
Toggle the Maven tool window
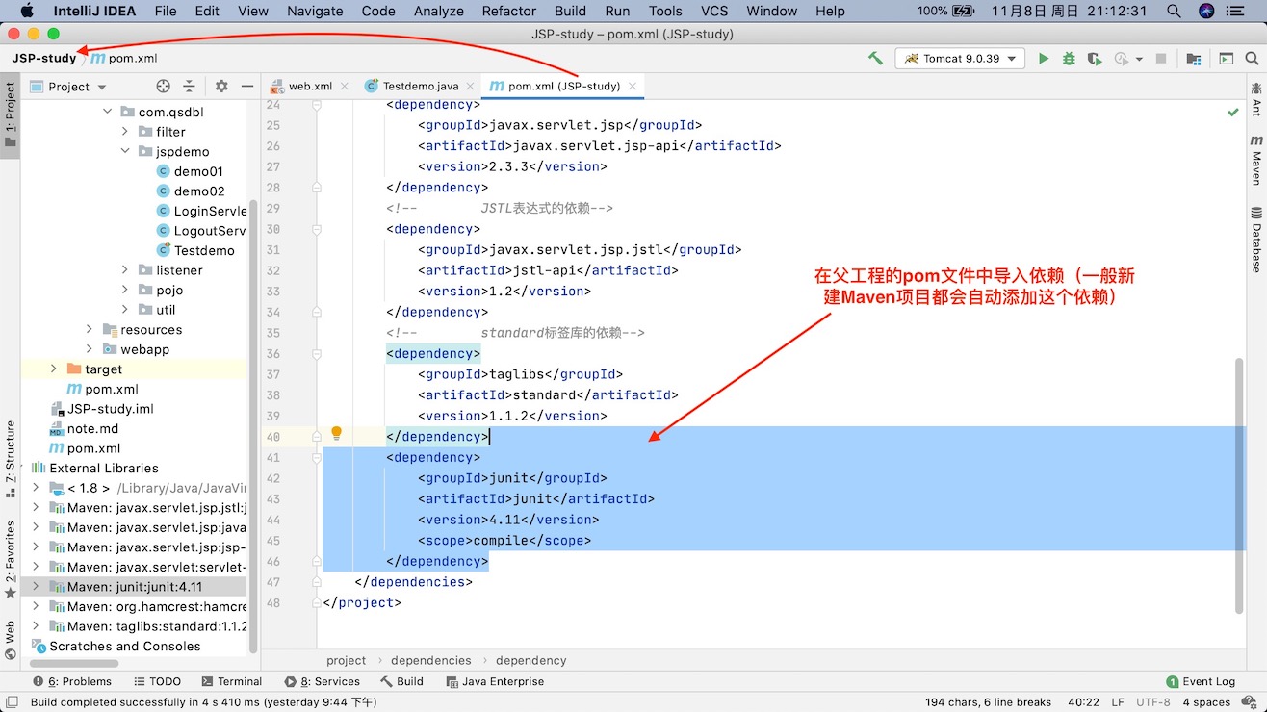pos(1256,160)
